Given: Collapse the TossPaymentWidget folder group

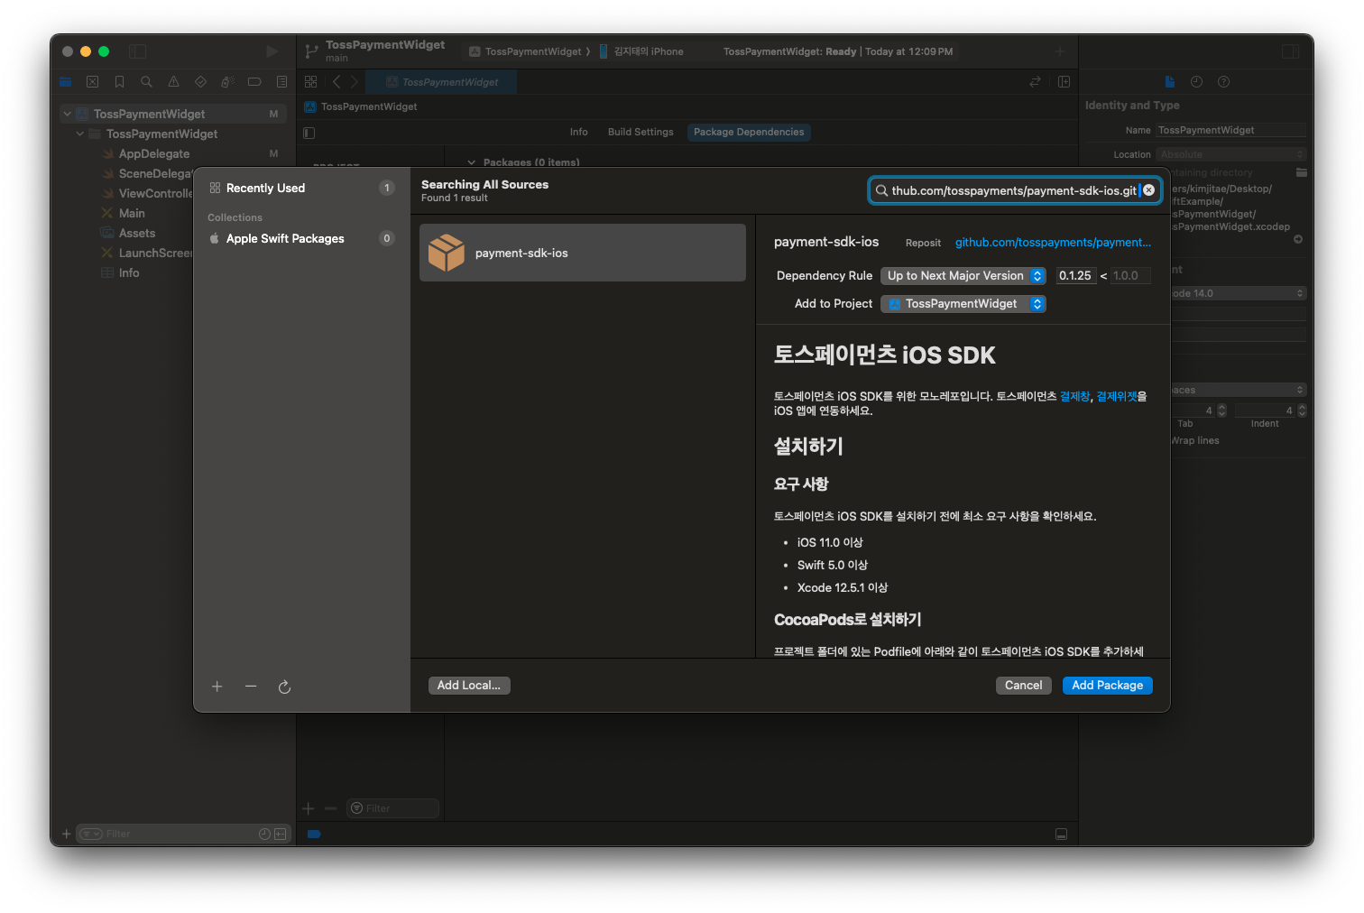Looking at the screenshot, I should point(80,134).
